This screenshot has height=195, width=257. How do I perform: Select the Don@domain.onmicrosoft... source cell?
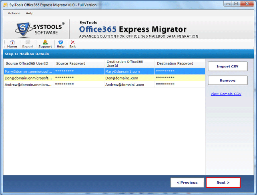click(x=28, y=78)
